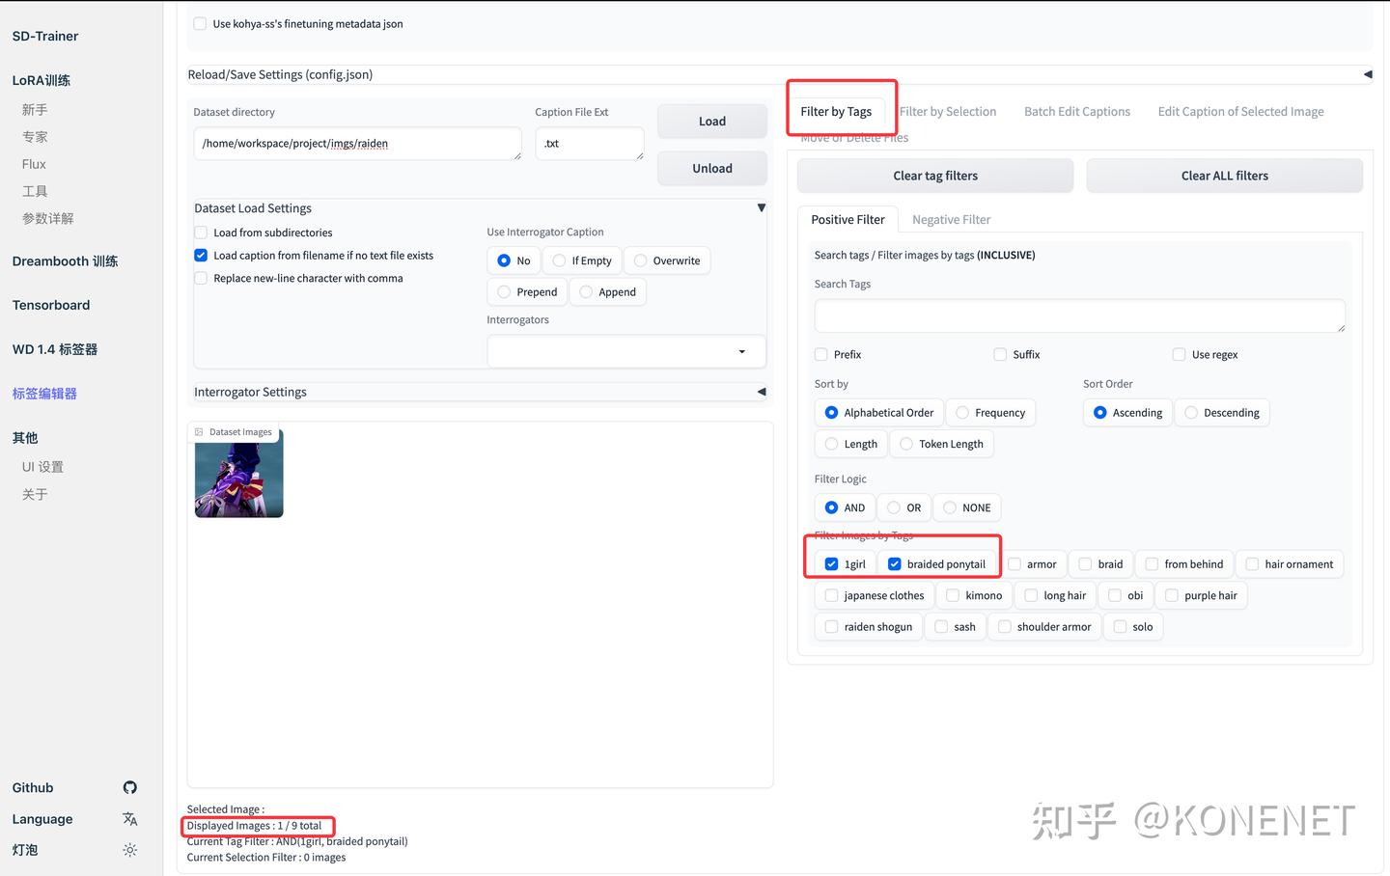Select Dreambooth 训练 in the sidebar
This screenshot has height=876, width=1390.
click(64, 260)
